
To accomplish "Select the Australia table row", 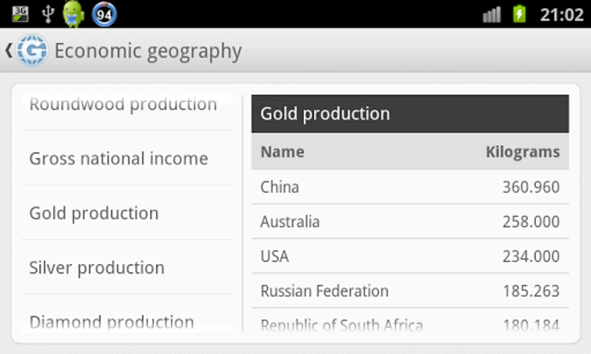I will 410,221.
